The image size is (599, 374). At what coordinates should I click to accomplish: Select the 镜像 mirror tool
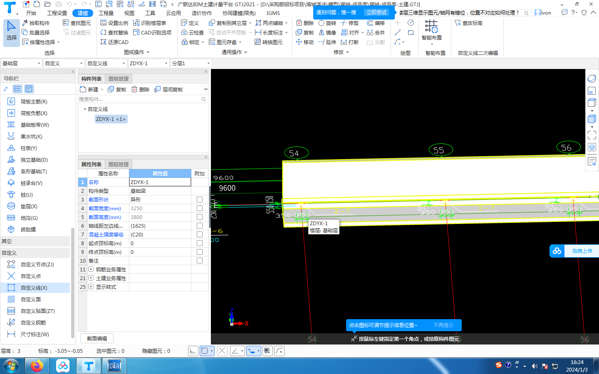[327, 32]
